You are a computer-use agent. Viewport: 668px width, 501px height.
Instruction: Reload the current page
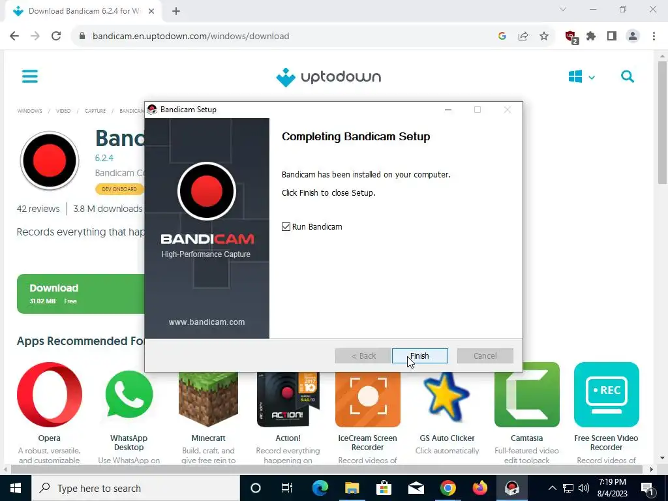coord(56,37)
